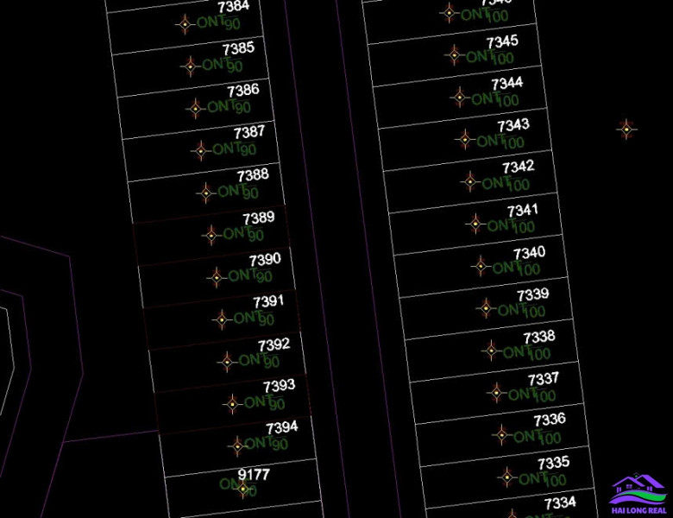The image size is (673, 518).
Task: Select the isolated marker outside the right lots
Action: point(627,129)
